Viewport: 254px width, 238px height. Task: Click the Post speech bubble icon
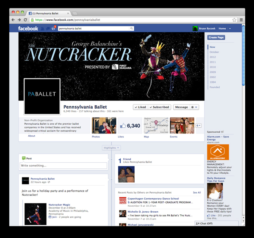(24, 158)
